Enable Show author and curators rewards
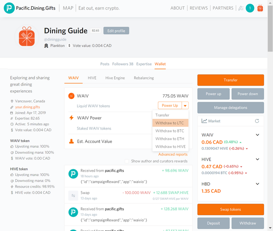The width and height of the screenshot is (273, 231). click(127, 161)
